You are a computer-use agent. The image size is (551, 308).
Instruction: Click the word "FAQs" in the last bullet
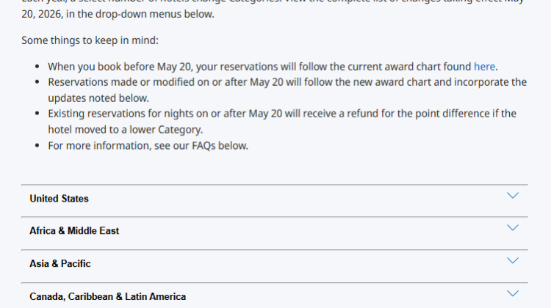(202, 145)
